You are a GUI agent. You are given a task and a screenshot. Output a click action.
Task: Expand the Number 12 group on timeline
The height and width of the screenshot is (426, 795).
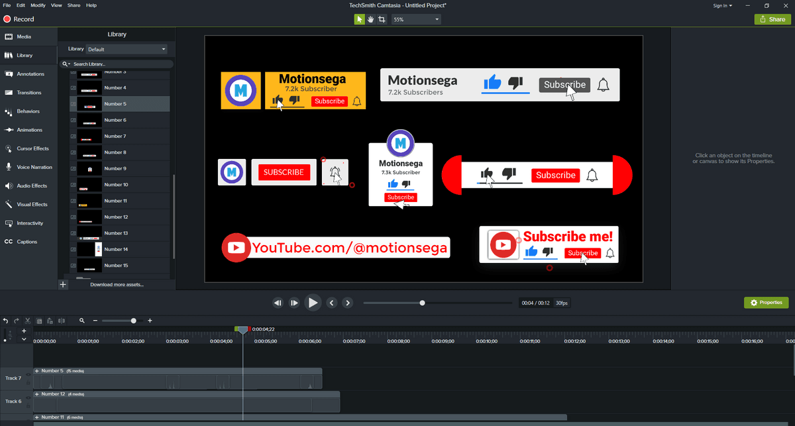coord(37,394)
